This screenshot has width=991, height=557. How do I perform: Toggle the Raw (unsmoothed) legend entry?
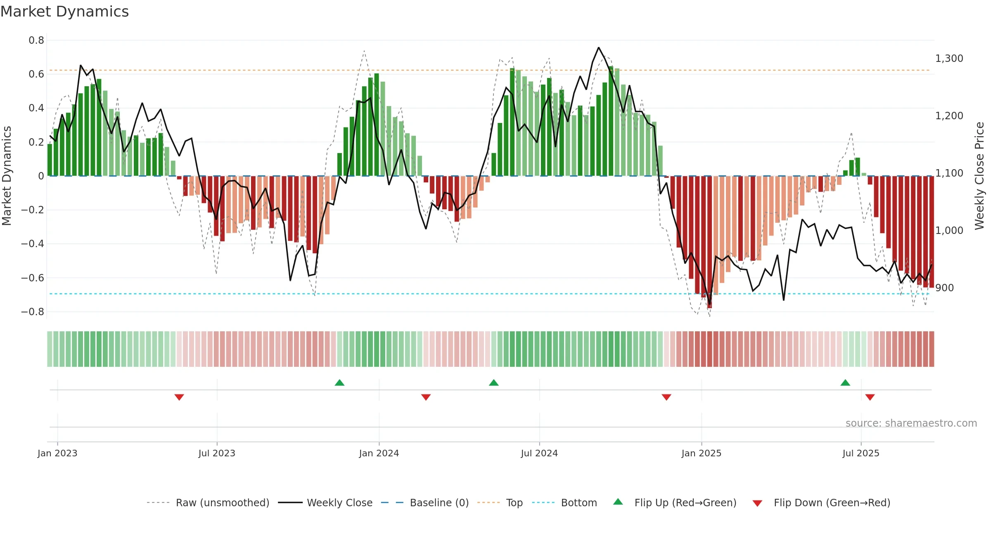pos(208,503)
